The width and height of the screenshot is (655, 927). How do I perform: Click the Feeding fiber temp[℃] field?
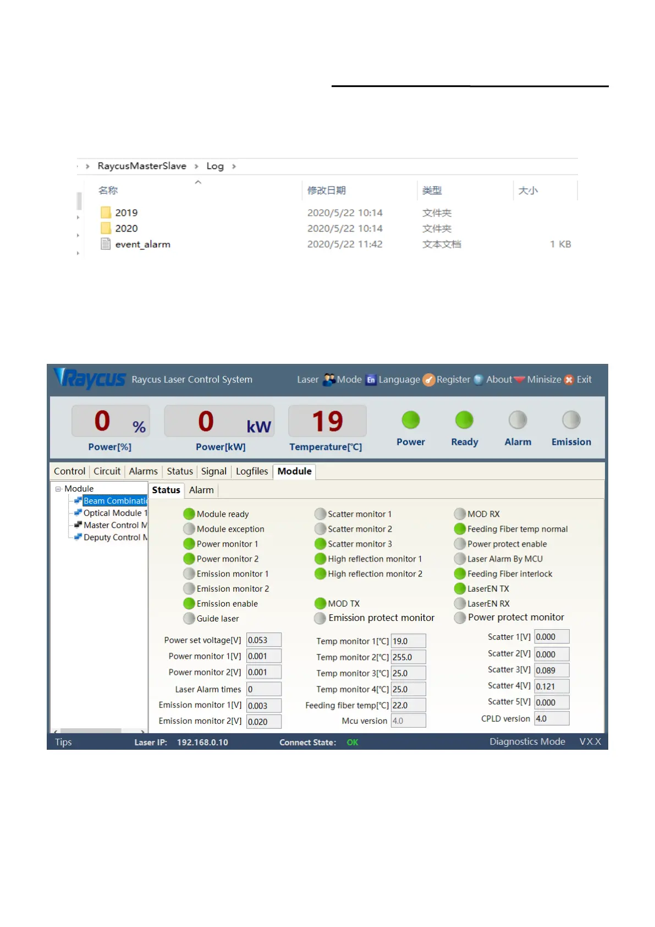[x=408, y=705]
